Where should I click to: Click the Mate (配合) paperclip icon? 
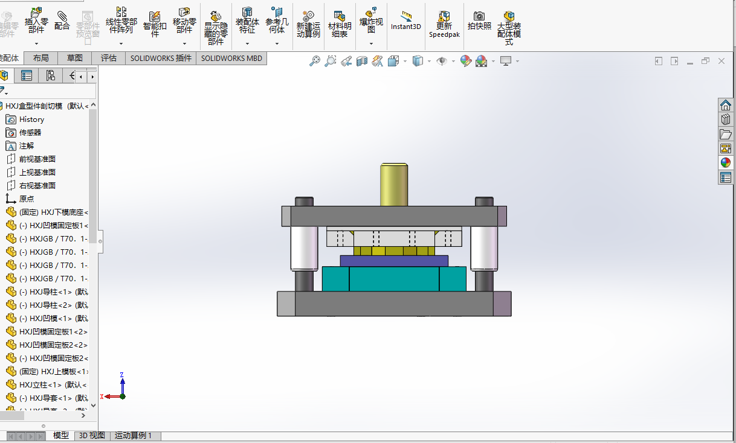(62, 16)
